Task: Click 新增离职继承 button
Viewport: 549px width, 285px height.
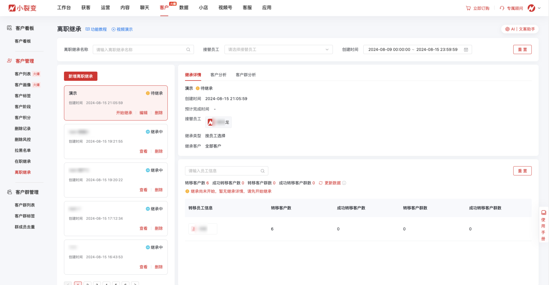Action: [81, 76]
